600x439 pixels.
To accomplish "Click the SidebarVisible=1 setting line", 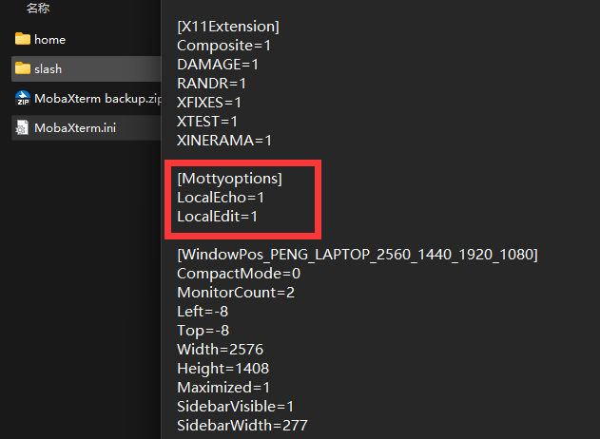I will pos(235,407).
